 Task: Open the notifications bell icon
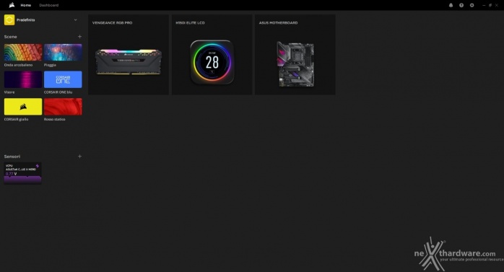coord(451,5)
